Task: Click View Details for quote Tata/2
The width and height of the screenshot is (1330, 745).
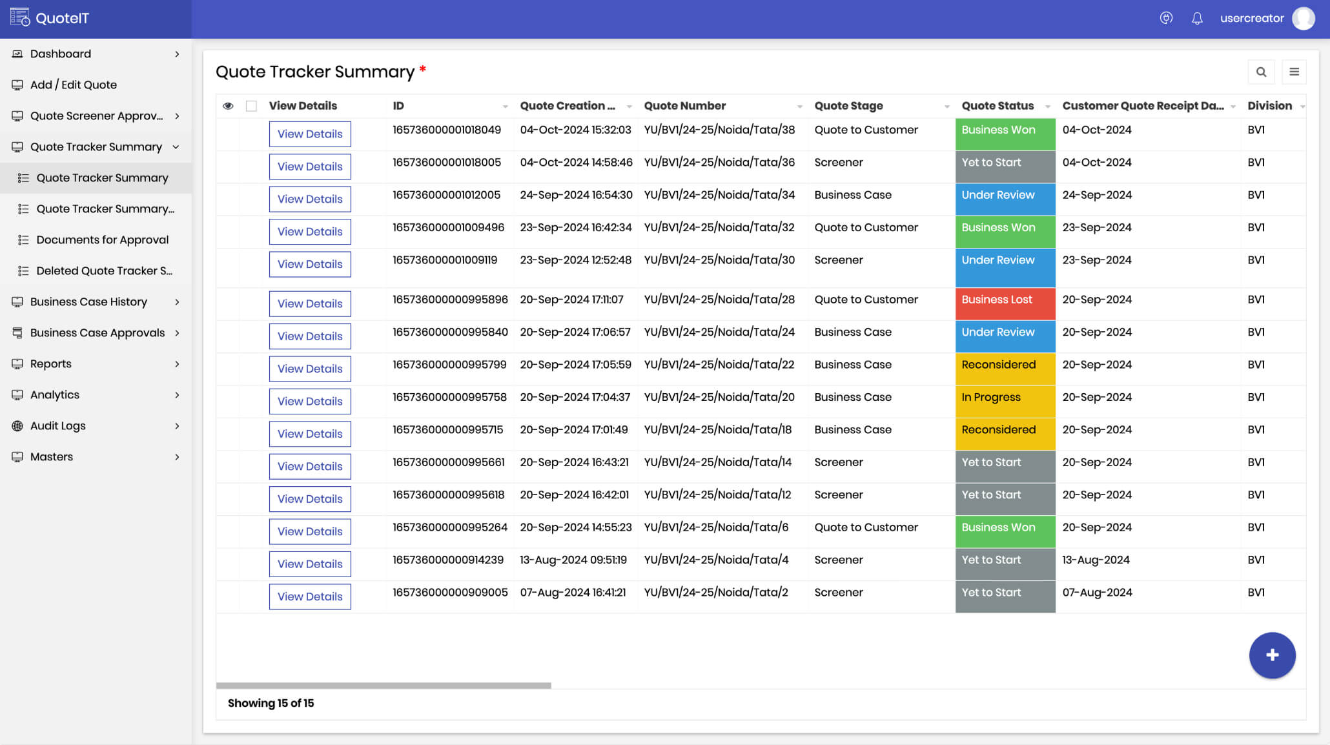Action: coord(310,596)
